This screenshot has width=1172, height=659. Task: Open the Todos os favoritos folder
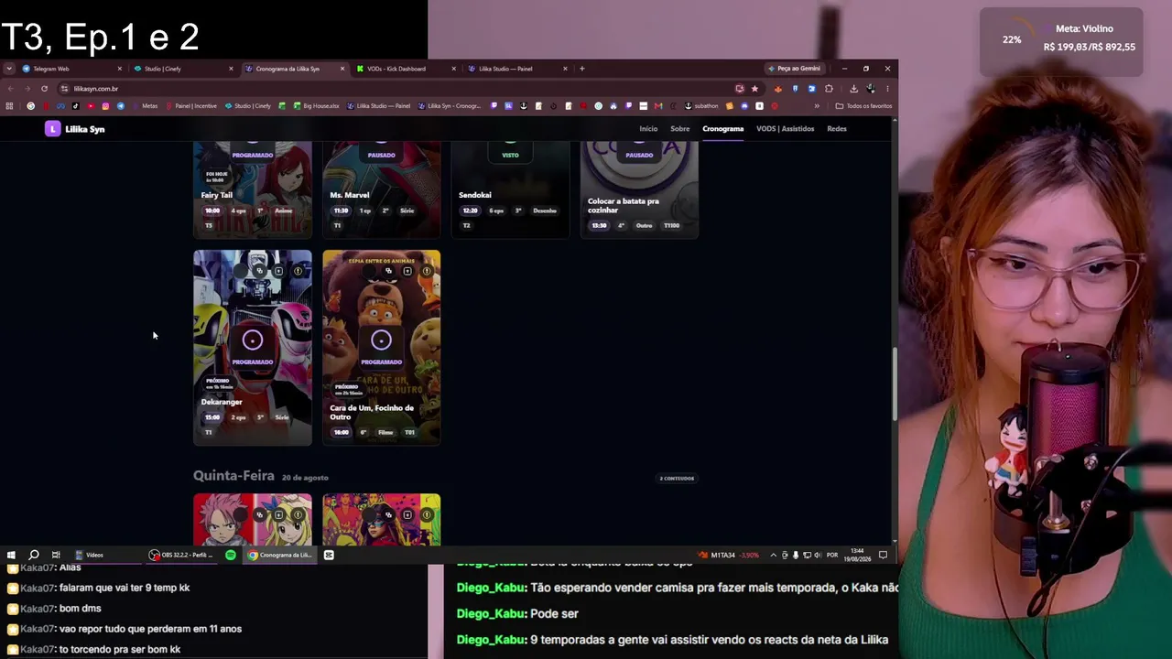pyautogui.click(x=863, y=106)
